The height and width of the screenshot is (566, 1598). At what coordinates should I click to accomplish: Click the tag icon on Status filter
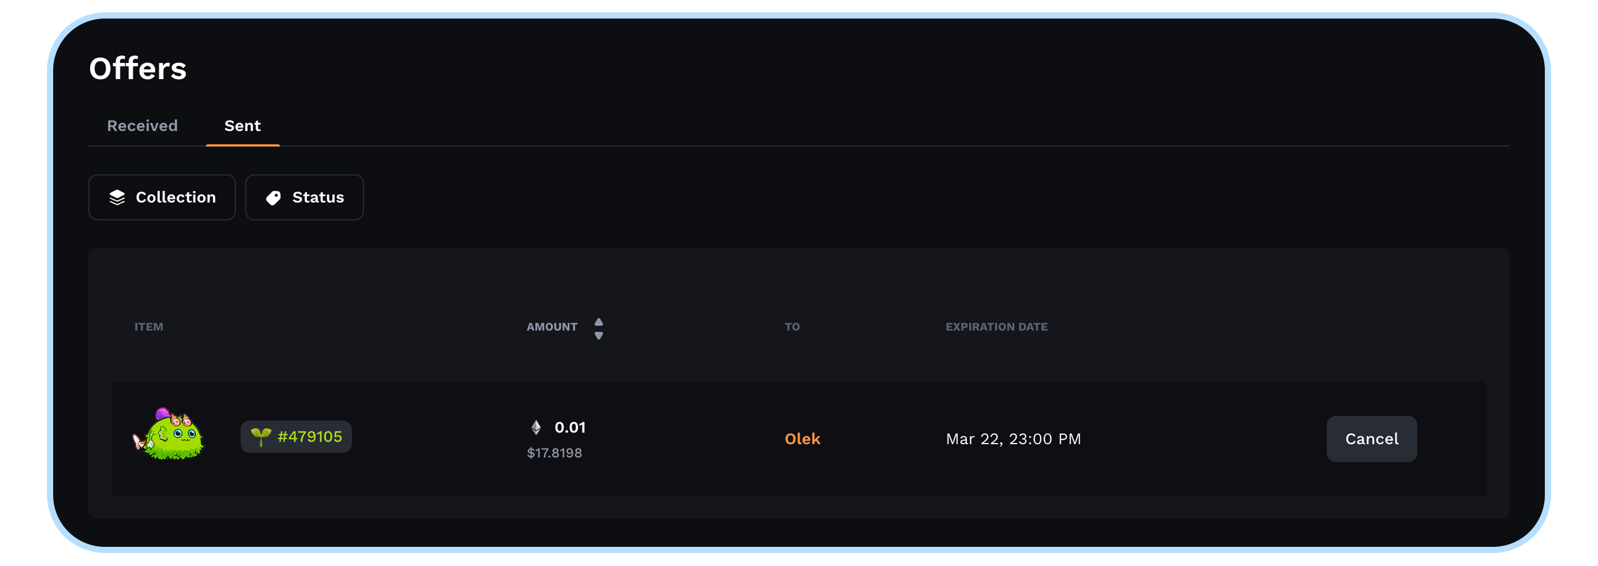[274, 197]
